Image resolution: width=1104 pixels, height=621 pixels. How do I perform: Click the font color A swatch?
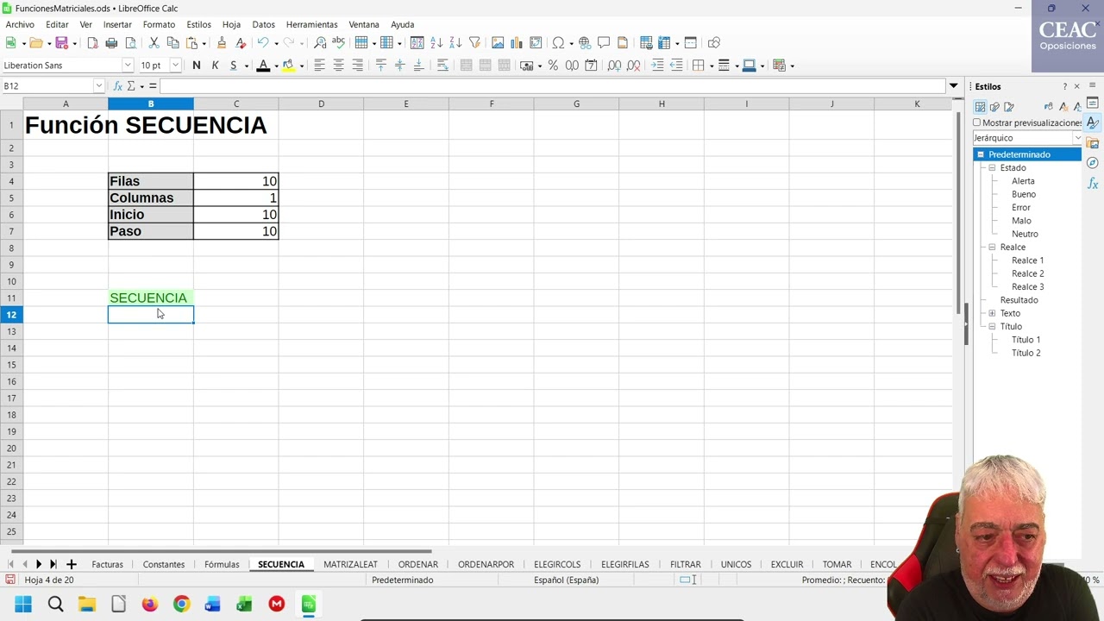[x=264, y=65]
